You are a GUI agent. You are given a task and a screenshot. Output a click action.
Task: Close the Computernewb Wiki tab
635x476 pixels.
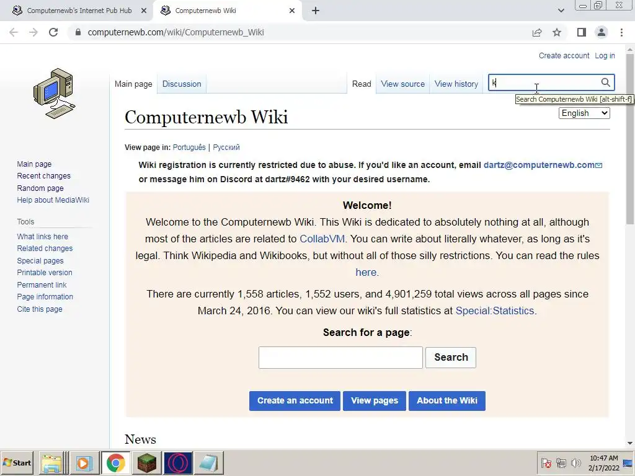[x=292, y=11]
